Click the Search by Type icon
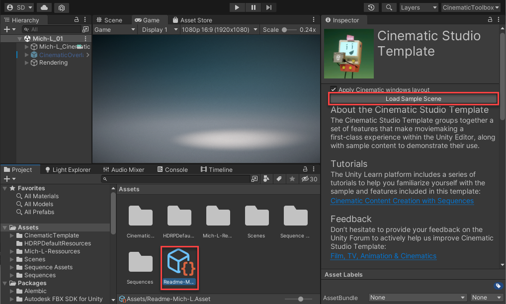 (x=267, y=179)
